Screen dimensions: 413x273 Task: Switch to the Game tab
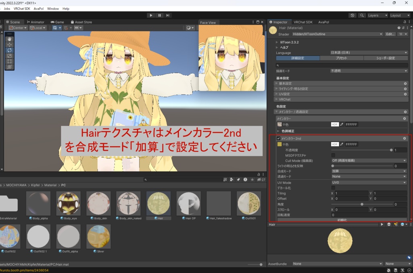tap(57, 22)
